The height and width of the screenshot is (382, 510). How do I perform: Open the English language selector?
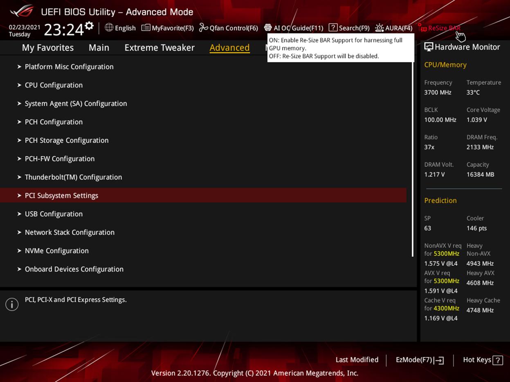pyautogui.click(x=121, y=28)
